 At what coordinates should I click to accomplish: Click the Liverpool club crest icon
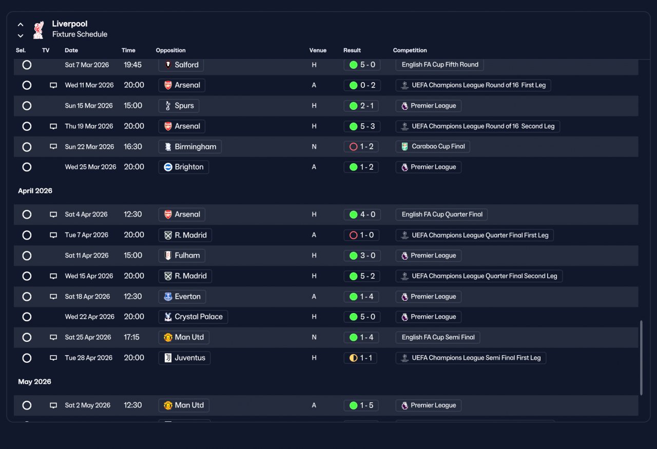(38, 30)
